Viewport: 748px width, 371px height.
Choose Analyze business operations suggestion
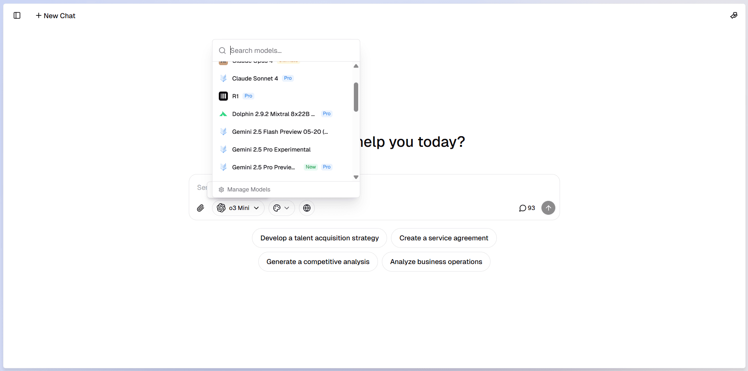pyautogui.click(x=436, y=262)
